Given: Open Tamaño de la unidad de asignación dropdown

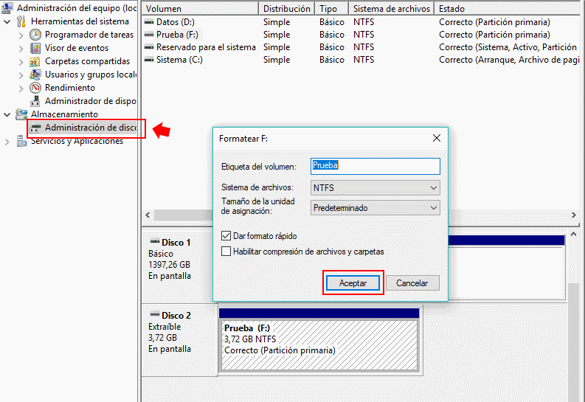Looking at the screenshot, I should coord(376,208).
